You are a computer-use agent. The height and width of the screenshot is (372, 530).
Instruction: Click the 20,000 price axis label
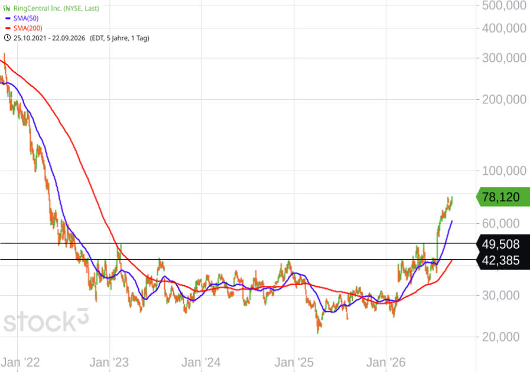coord(500,337)
